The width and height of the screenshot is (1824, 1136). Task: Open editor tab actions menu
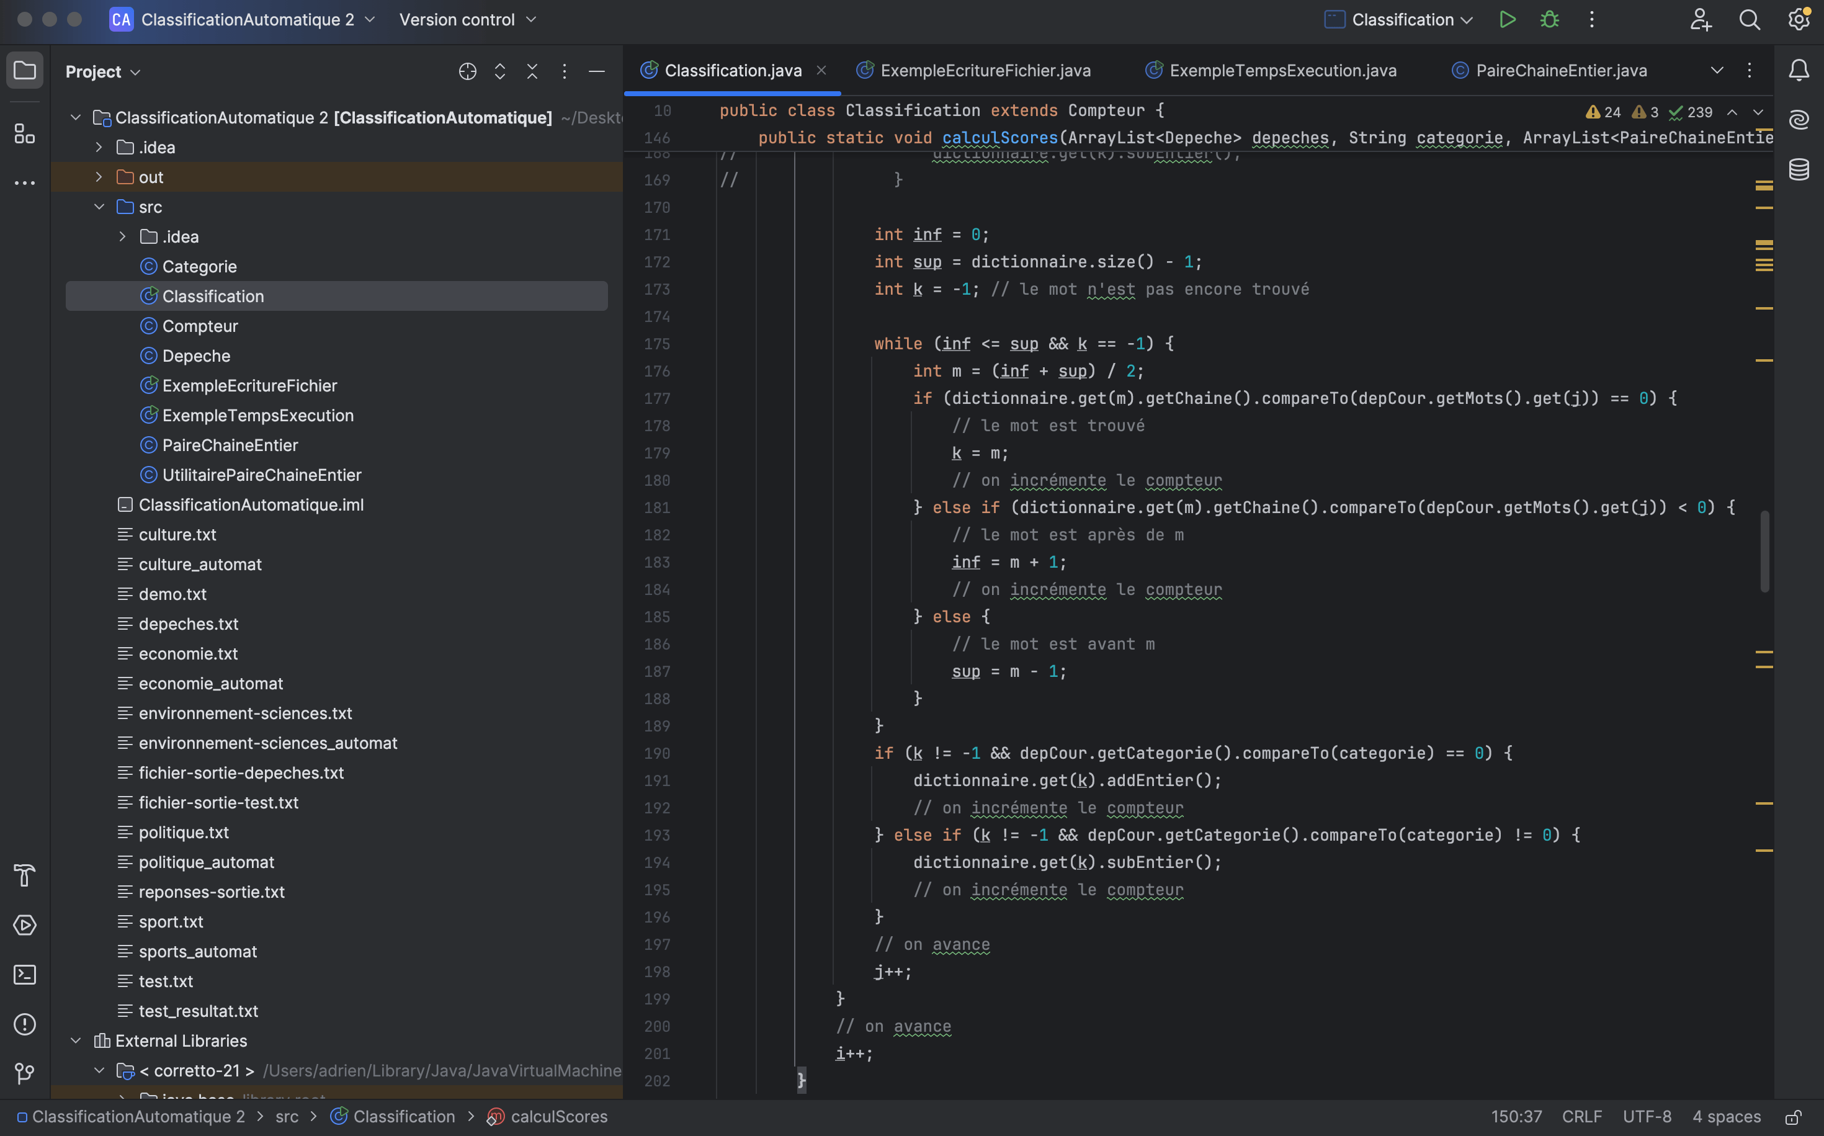click(x=1749, y=71)
